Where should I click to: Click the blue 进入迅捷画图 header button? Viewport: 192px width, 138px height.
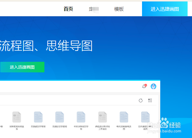coord(165,9)
